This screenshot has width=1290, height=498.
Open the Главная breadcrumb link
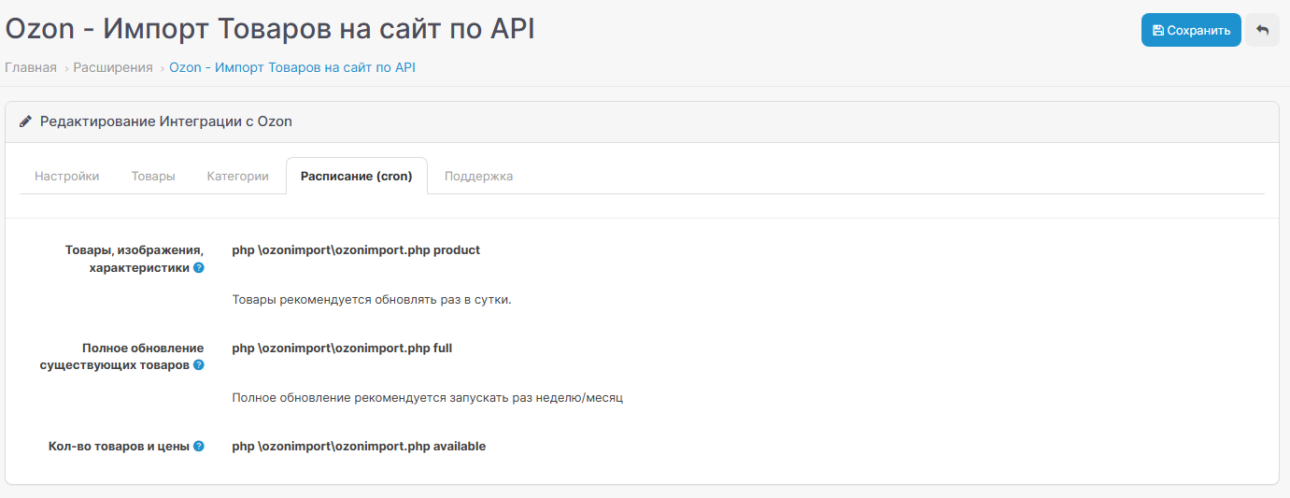31,67
